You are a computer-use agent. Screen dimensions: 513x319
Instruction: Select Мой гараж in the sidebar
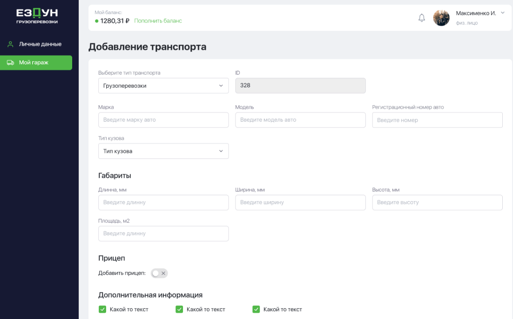click(x=34, y=62)
